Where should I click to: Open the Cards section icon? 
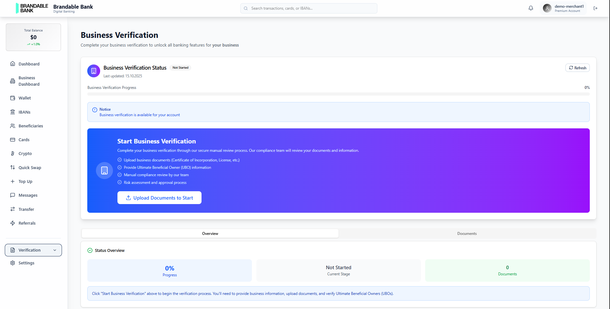[13, 140]
